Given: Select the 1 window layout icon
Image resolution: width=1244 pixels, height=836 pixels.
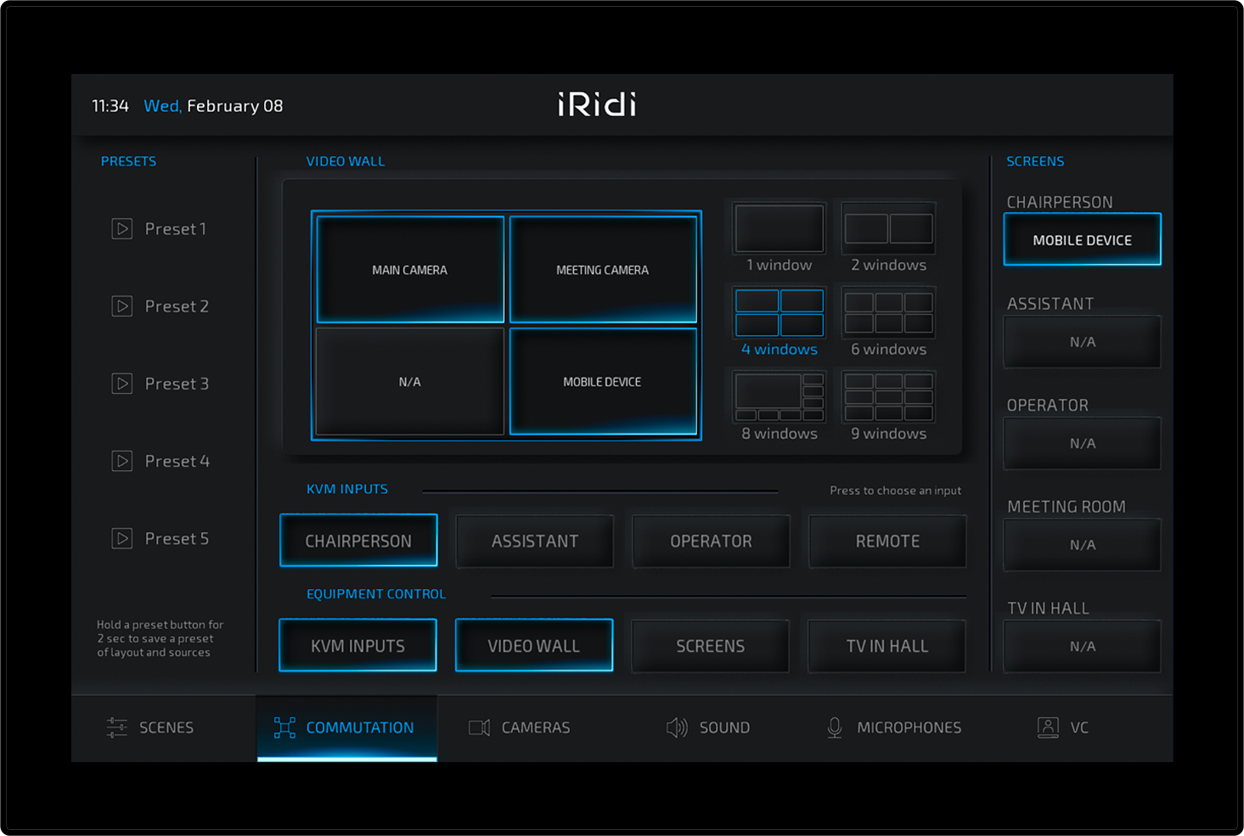Looking at the screenshot, I should coord(779,228).
